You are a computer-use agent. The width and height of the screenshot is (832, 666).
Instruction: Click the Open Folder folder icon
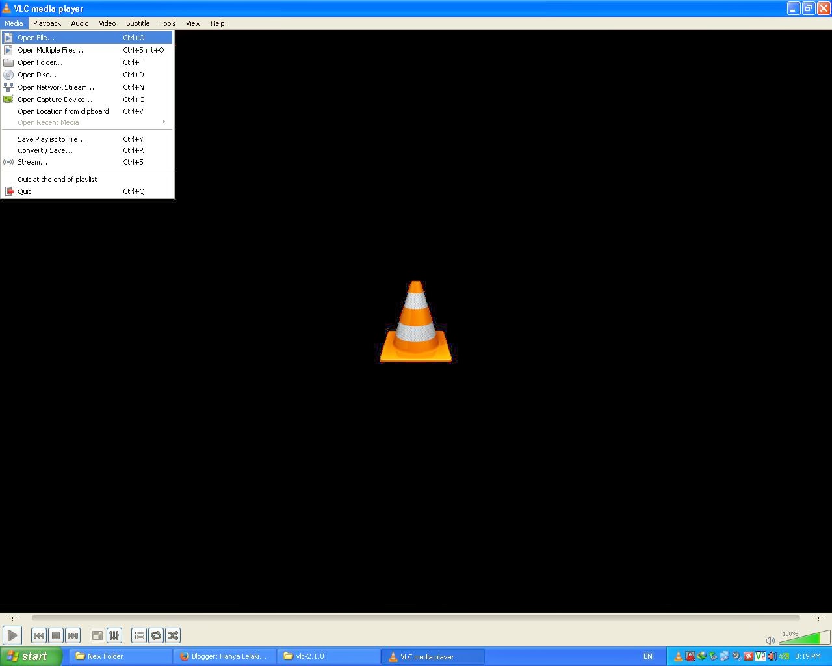pyautogui.click(x=8, y=62)
